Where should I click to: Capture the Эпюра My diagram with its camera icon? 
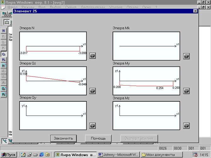[186, 91]
